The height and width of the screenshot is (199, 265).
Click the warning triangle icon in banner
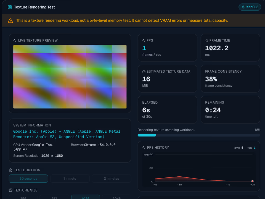tap(10, 21)
